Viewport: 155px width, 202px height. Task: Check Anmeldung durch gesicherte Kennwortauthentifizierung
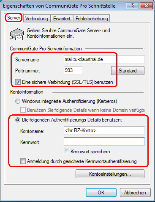coord(23,161)
